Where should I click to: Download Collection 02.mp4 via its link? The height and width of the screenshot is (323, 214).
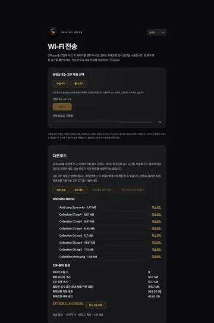(x=156, y=221)
